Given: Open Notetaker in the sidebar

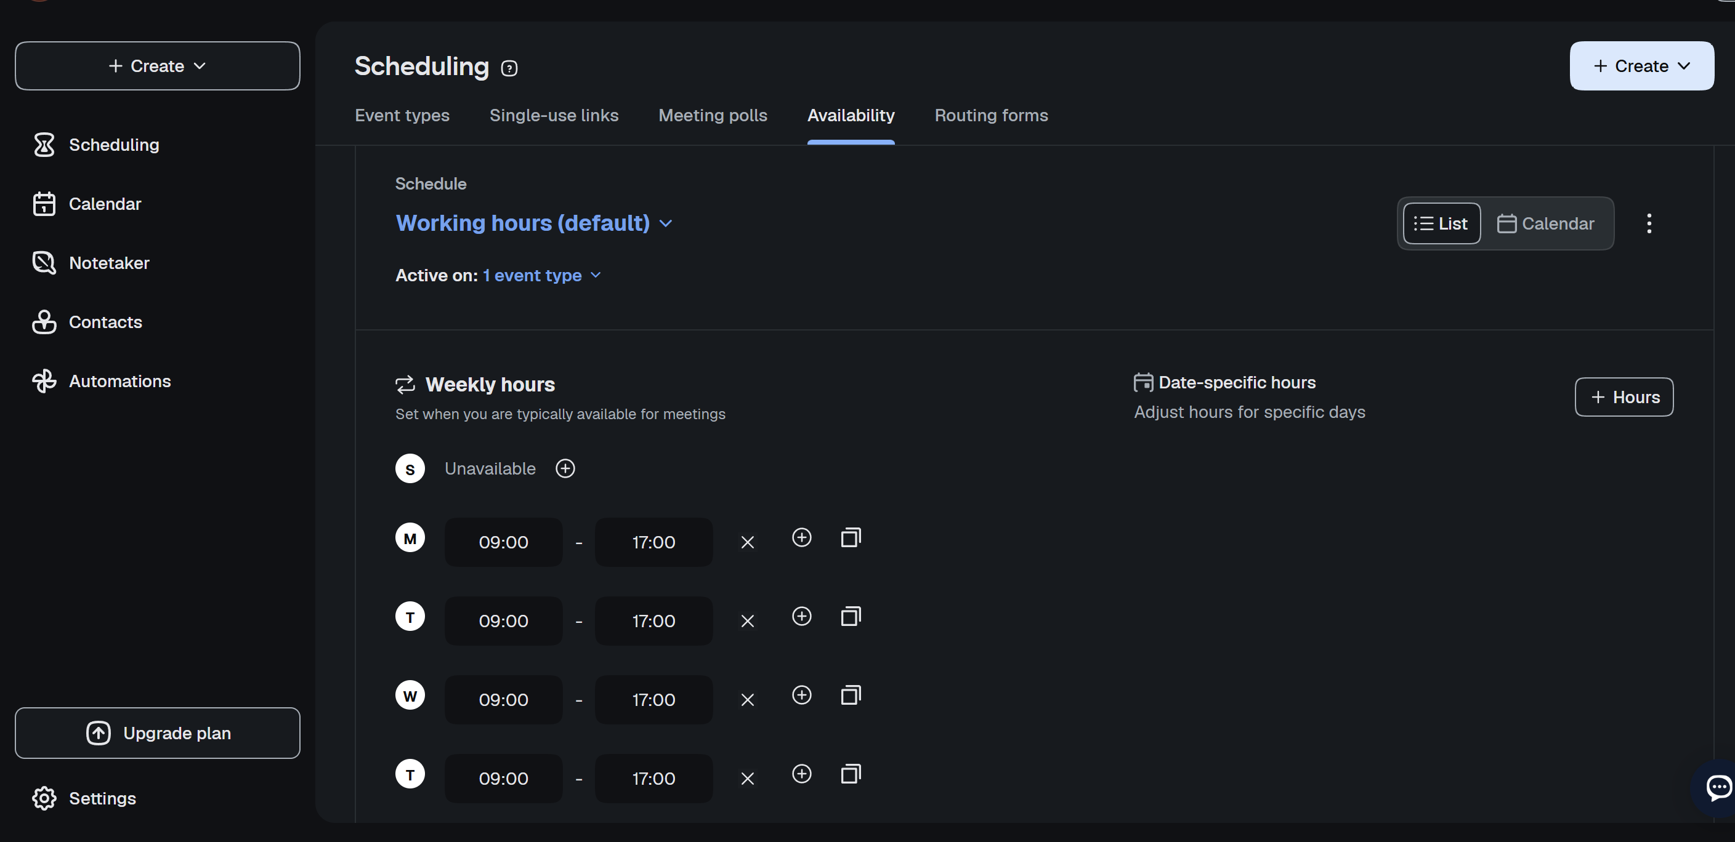Looking at the screenshot, I should [91, 263].
